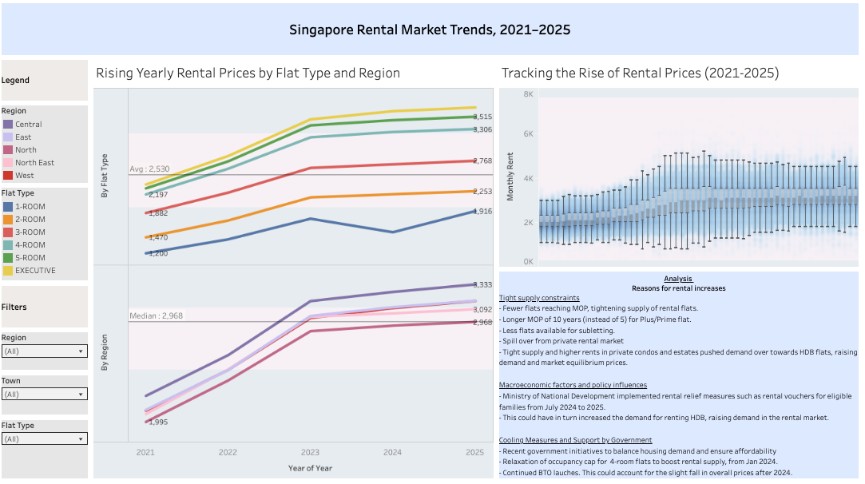Screen dimensions: 865x484
Task: Select 4-ROOM flat type legend item
Action: click(x=30, y=245)
